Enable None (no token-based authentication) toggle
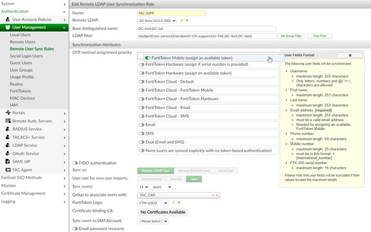The width and height of the screenshot is (371, 232). click(x=142, y=151)
